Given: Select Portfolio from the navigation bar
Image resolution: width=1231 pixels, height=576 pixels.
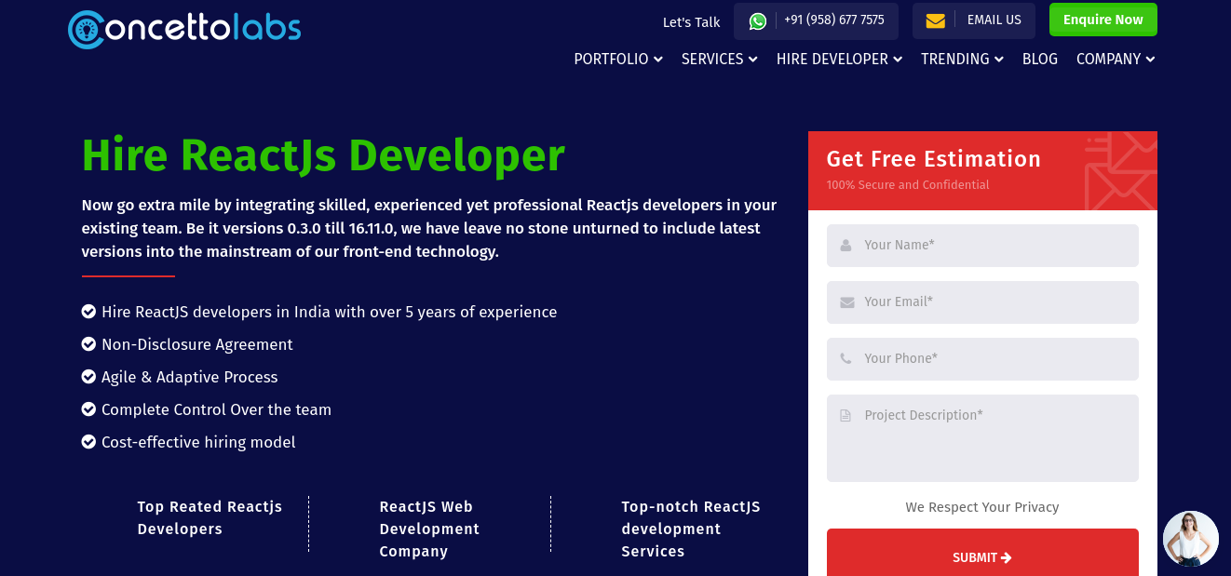Looking at the screenshot, I should point(617,59).
